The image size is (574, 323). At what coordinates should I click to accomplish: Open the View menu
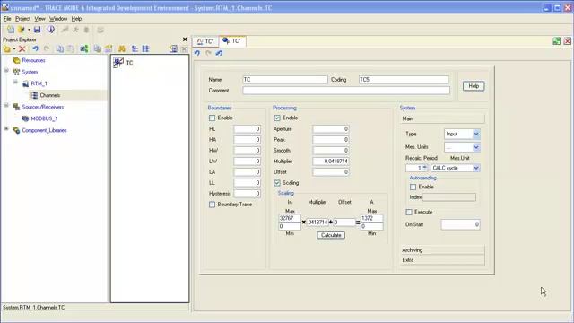pos(39,19)
